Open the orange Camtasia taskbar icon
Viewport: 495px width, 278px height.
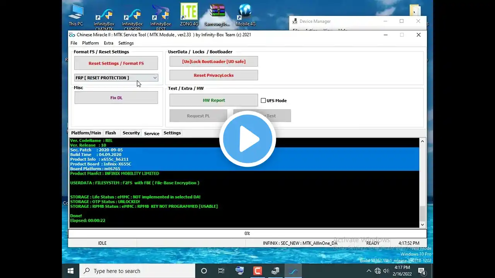pos(257,271)
